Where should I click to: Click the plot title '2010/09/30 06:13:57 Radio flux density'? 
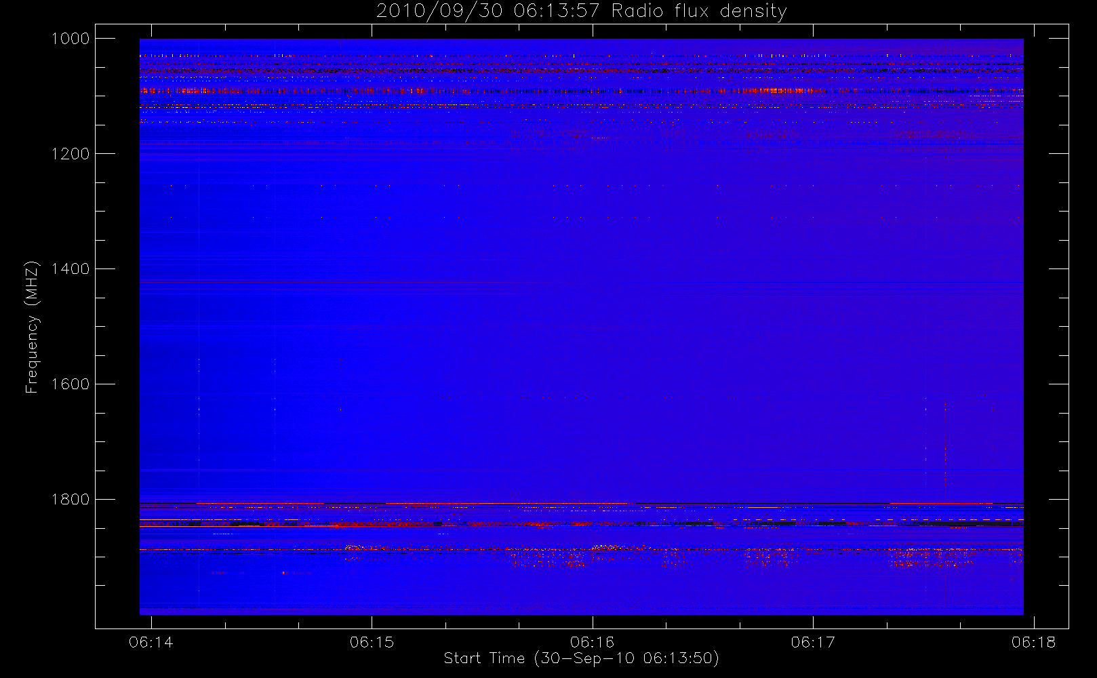(x=581, y=12)
